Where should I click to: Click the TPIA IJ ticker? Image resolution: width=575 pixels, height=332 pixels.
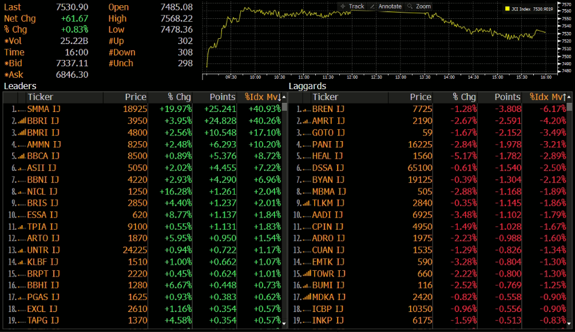(x=42, y=226)
